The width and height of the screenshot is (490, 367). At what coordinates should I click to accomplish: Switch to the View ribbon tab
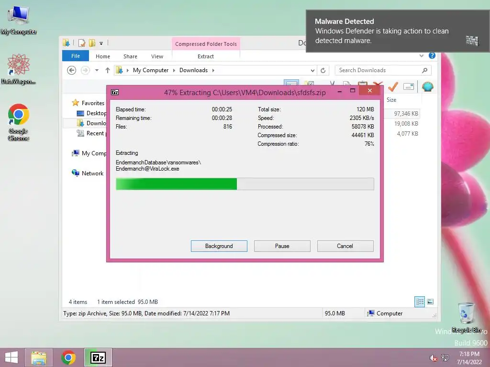click(x=157, y=56)
